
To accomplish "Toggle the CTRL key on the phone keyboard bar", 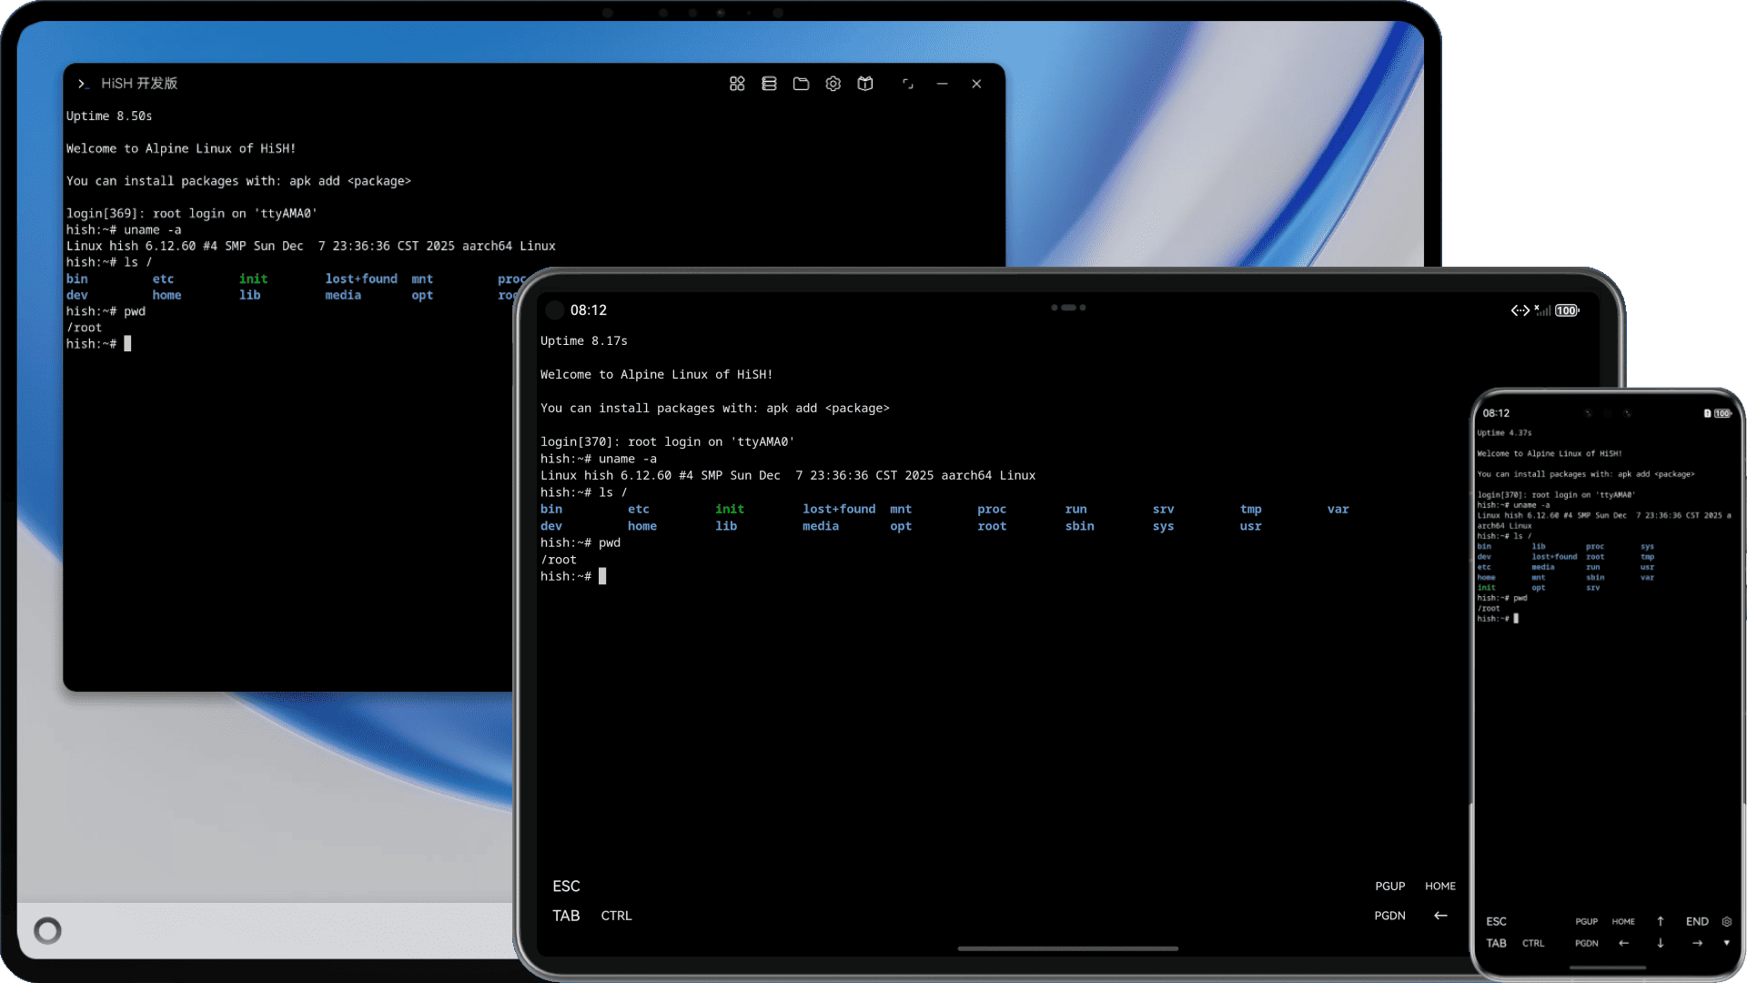I will 1534,943.
